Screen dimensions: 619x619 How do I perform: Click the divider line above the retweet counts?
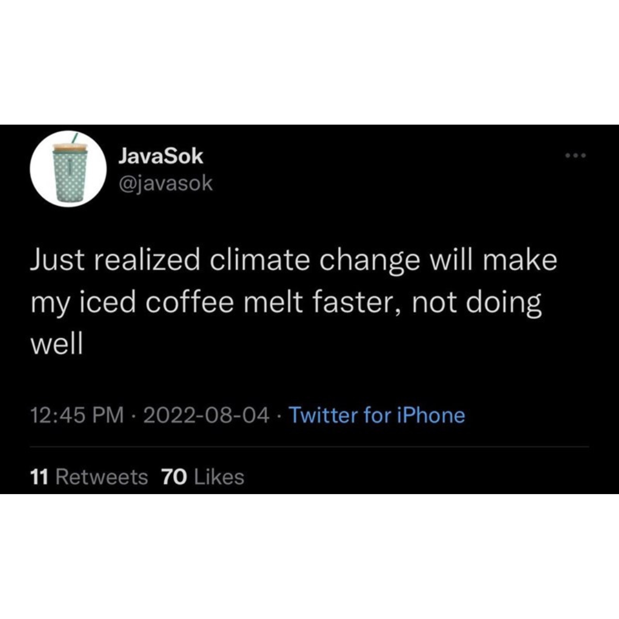coord(309,446)
